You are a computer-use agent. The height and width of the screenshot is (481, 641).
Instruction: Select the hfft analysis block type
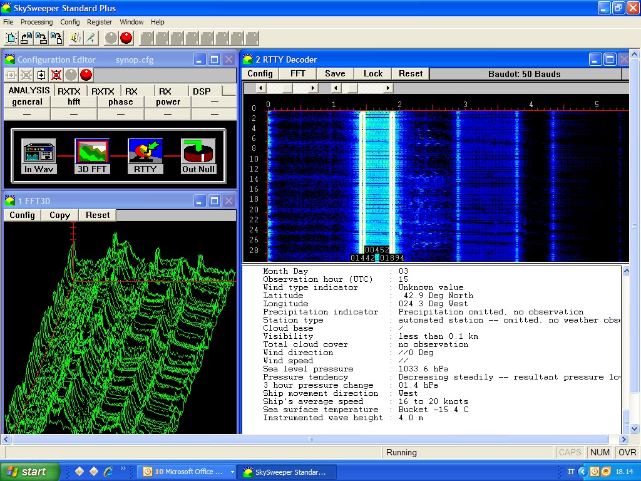point(74,101)
